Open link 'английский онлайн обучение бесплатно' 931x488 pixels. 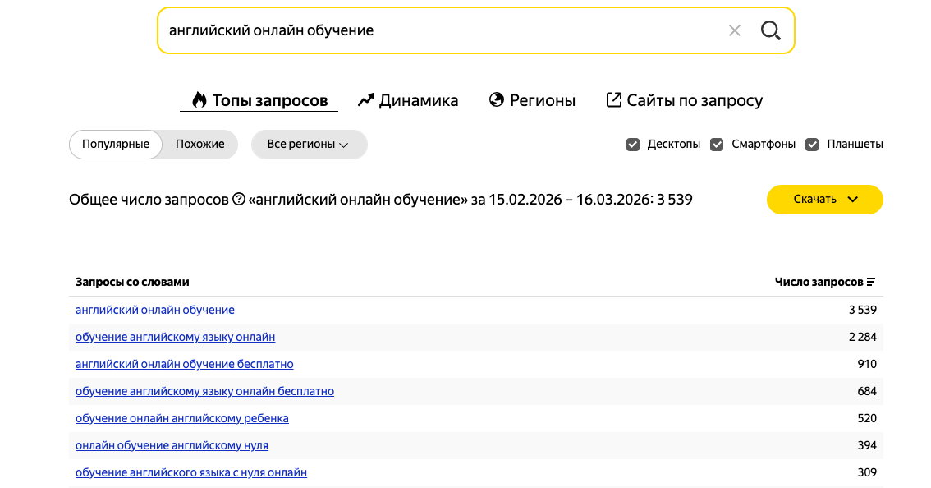point(184,364)
